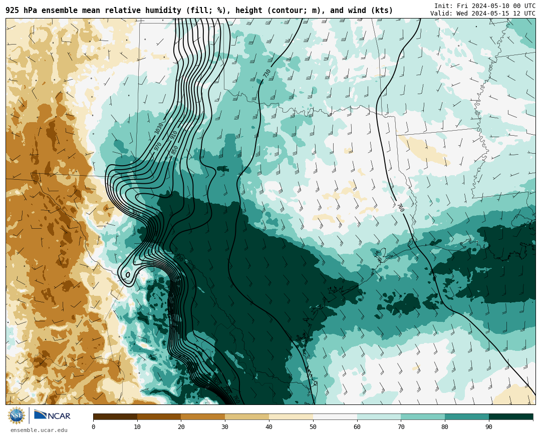The image size is (541, 436).
Task: Click the colorbar label 20
Action: (x=181, y=427)
